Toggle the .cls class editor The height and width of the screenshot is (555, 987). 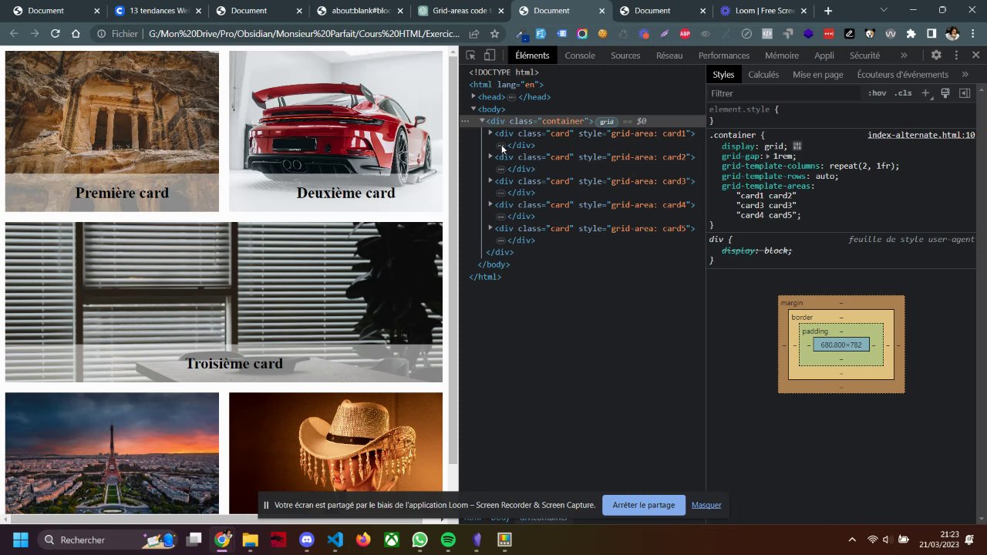[x=903, y=93]
